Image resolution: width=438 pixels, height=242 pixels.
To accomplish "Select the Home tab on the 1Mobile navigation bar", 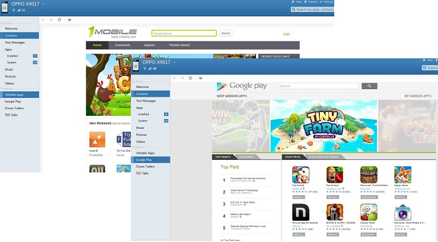I will (97, 45).
